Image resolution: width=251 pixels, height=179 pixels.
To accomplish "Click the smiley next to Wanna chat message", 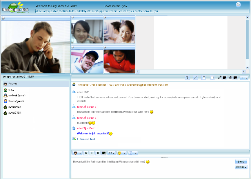I will pyautogui.click(x=151, y=112).
